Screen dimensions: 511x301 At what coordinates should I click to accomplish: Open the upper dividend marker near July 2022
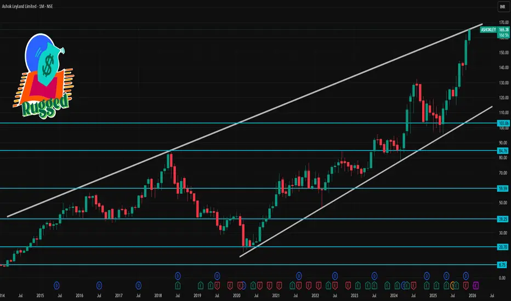click(334, 276)
